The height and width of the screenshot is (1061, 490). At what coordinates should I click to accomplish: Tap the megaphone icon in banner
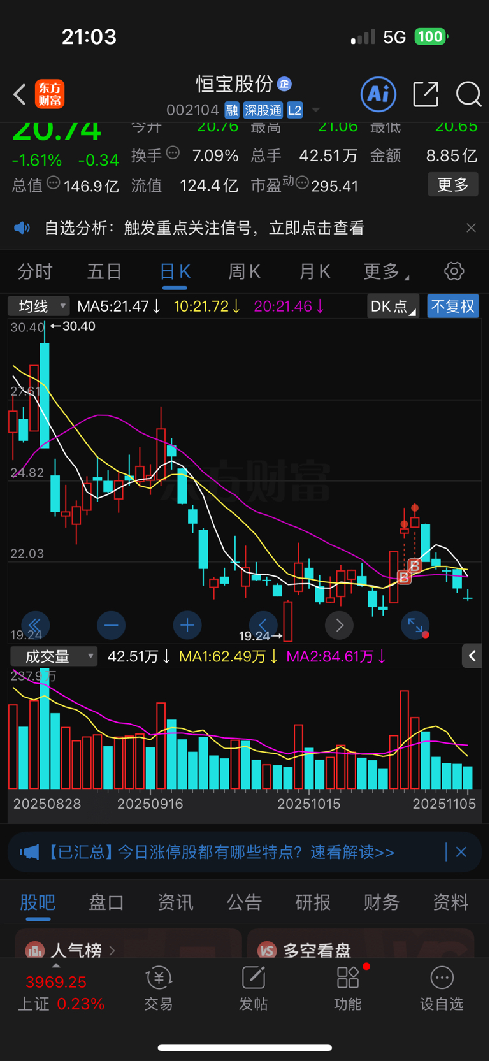[x=29, y=852]
